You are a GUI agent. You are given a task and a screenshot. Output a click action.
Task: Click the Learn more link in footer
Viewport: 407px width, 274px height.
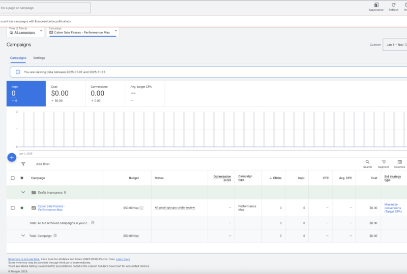(123, 259)
